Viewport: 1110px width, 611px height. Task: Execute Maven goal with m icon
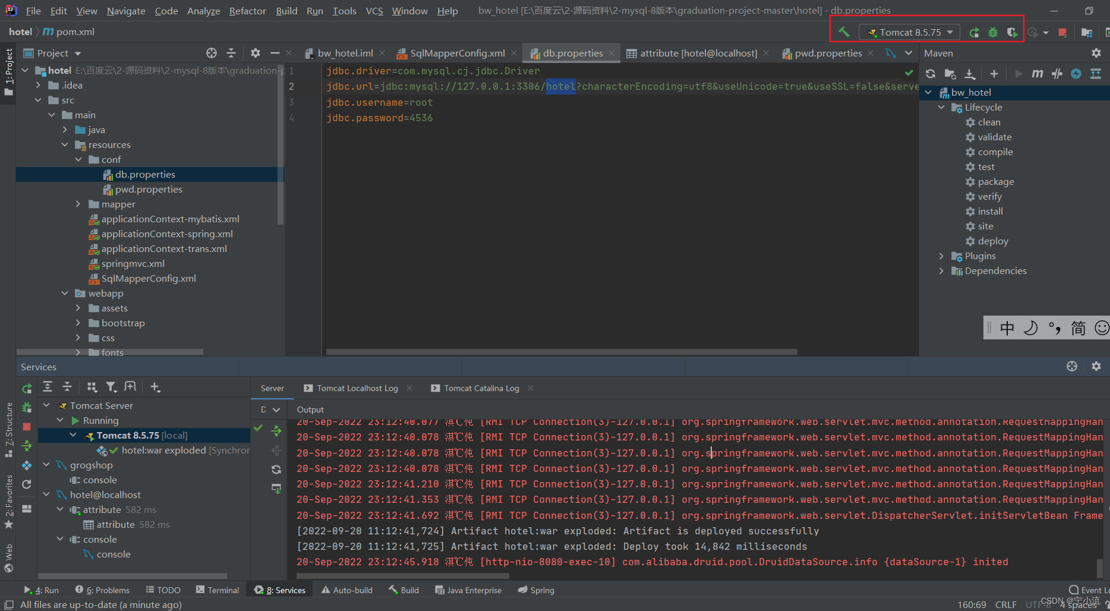pyautogui.click(x=1038, y=74)
